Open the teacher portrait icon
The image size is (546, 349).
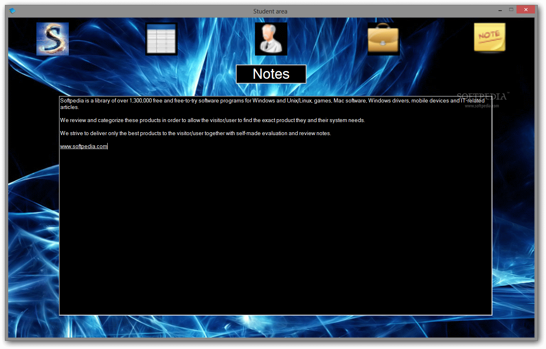(271, 39)
